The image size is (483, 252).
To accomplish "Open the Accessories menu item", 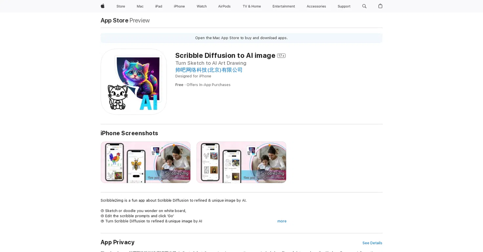I will (x=316, y=6).
